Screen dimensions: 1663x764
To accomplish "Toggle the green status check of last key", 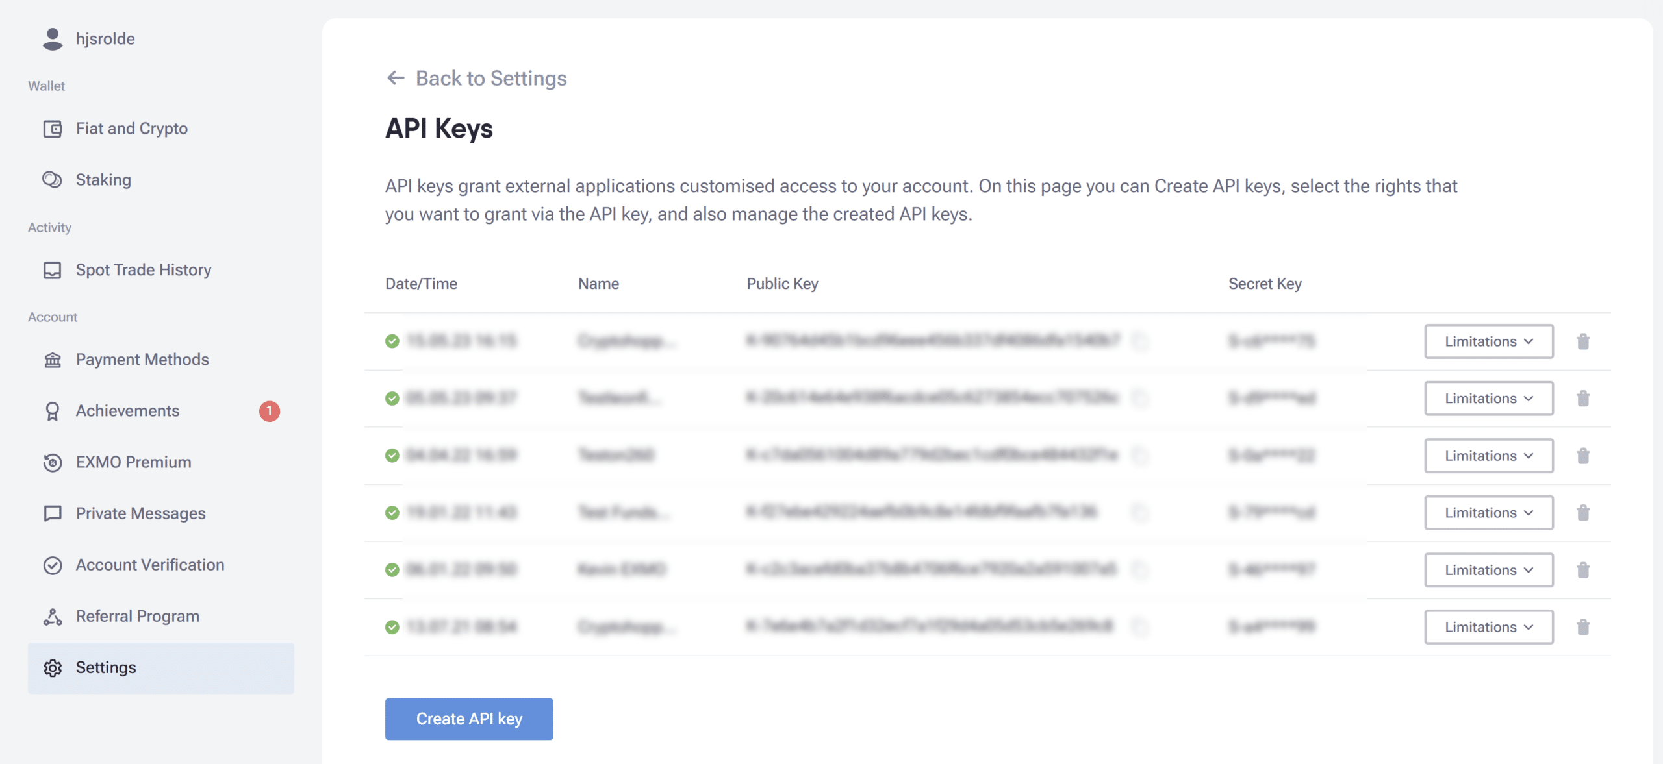I will (x=392, y=627).
